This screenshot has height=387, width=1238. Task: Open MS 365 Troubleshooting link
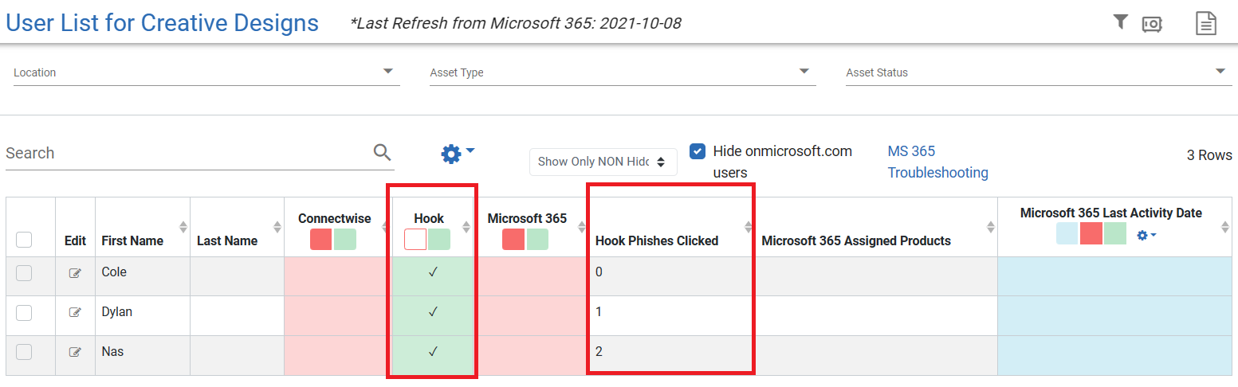937,162
